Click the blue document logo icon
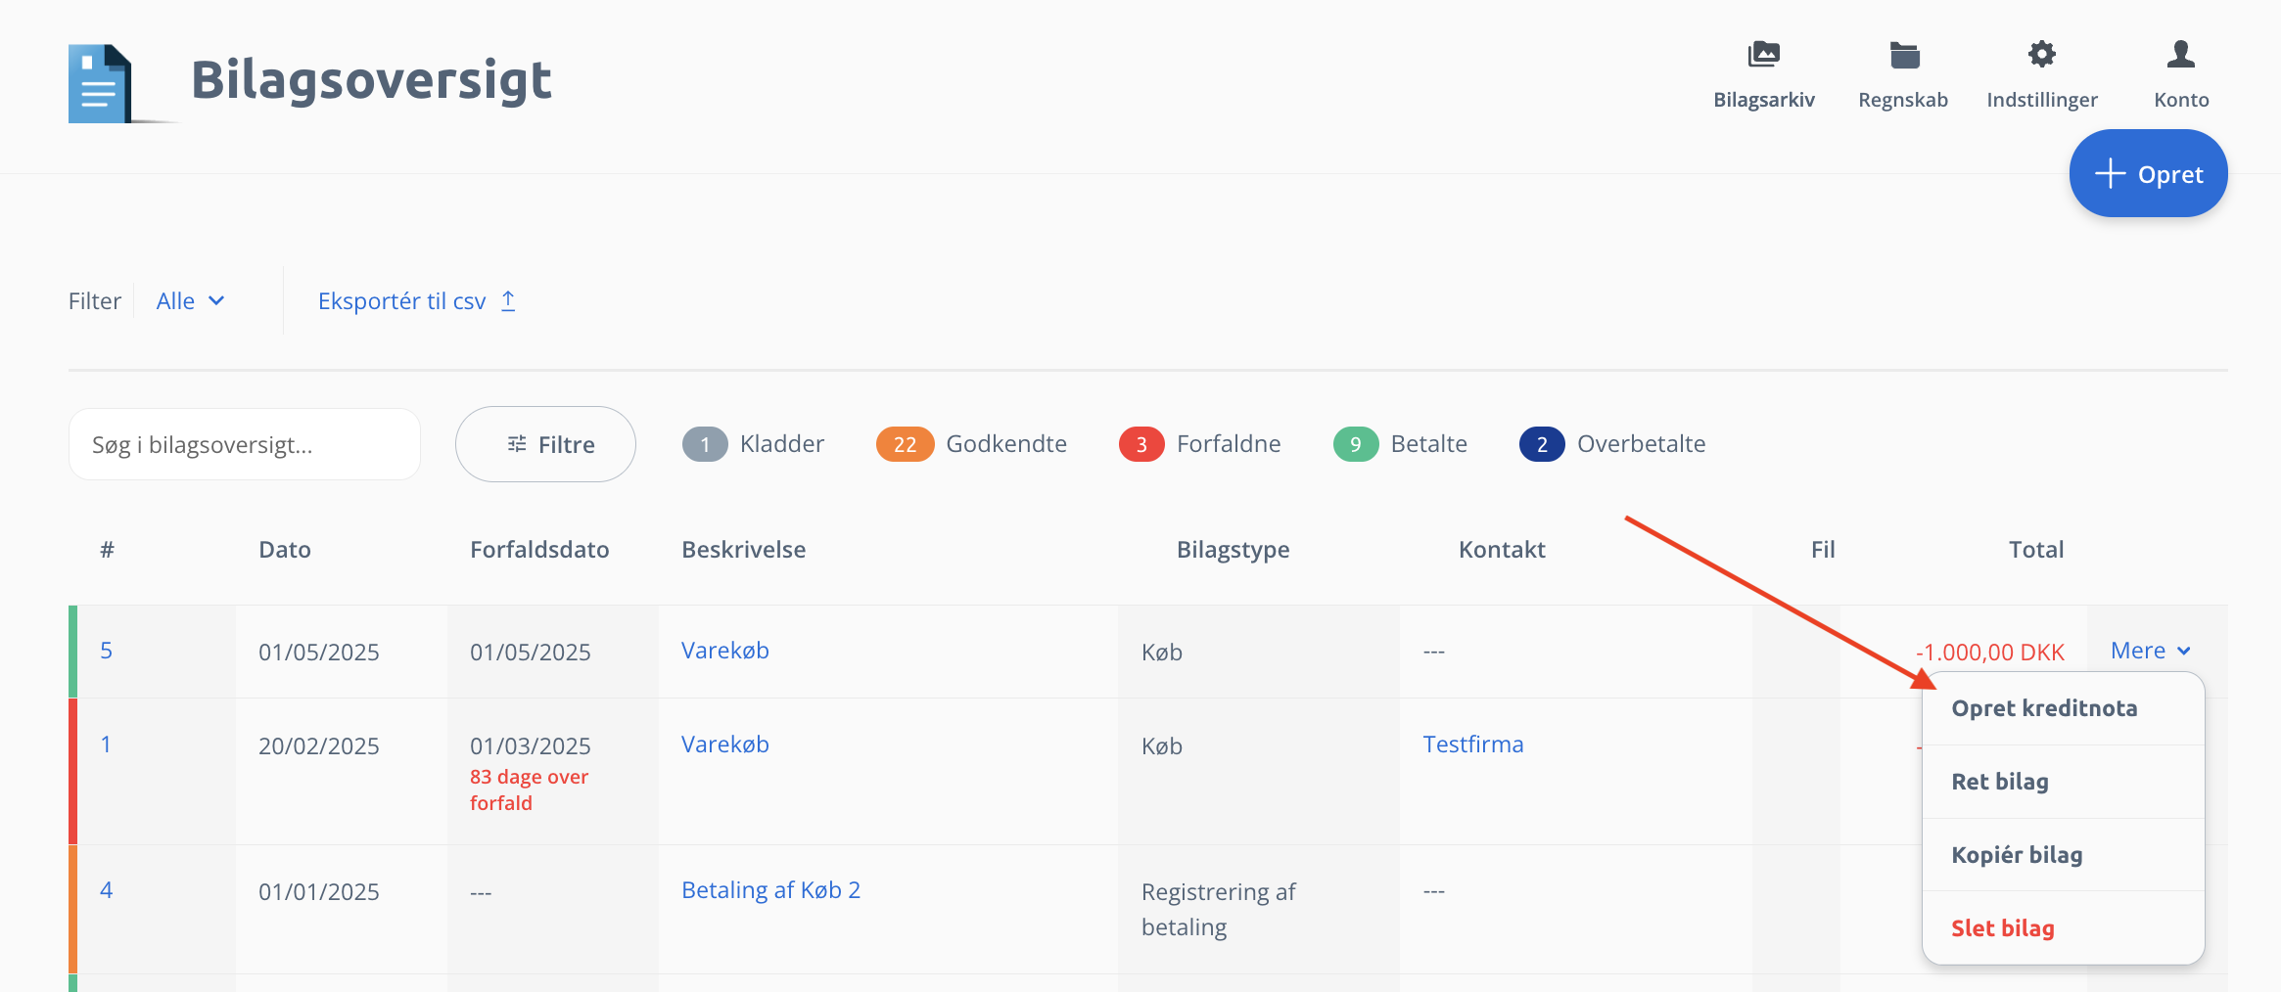The image size is (2281, 992). pyautogui.click(x=101, y=84)
